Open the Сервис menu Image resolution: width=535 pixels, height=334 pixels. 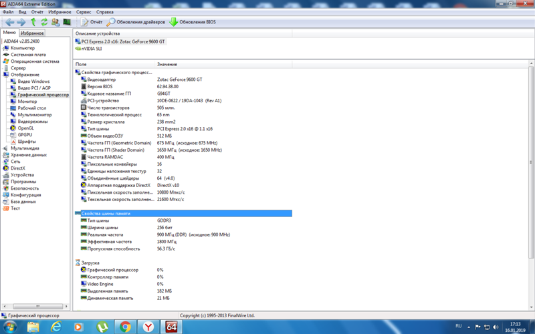point(84,12)
